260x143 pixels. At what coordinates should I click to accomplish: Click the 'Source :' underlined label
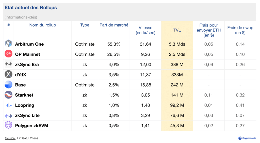coord(10,138)
